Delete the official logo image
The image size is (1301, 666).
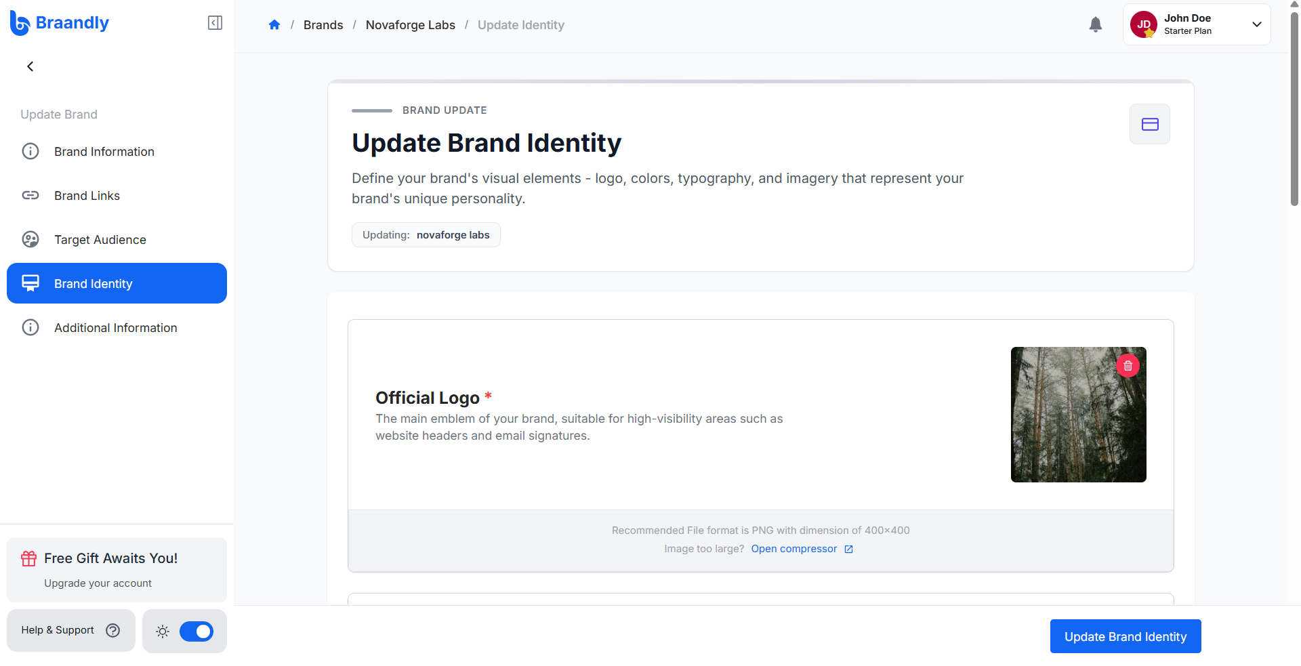[x=1128, y=366]
